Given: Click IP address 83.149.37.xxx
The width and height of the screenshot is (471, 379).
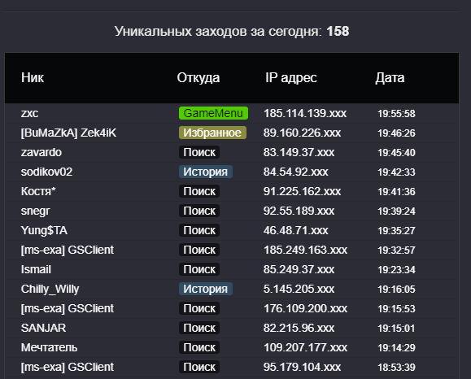Looking at the screenshot, I should pyautogui.click(x=299, y=152).
